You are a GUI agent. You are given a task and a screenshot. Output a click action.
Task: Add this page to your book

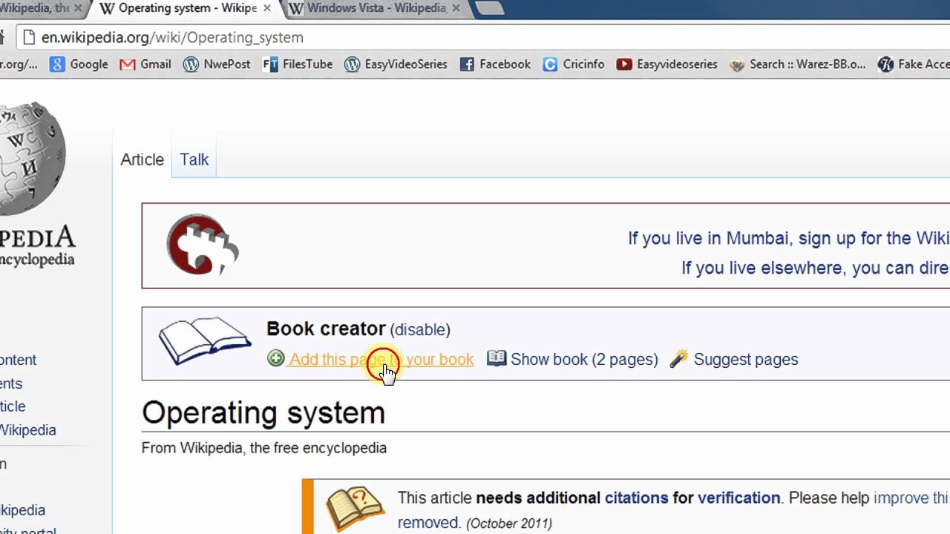[x=381, y=359]
